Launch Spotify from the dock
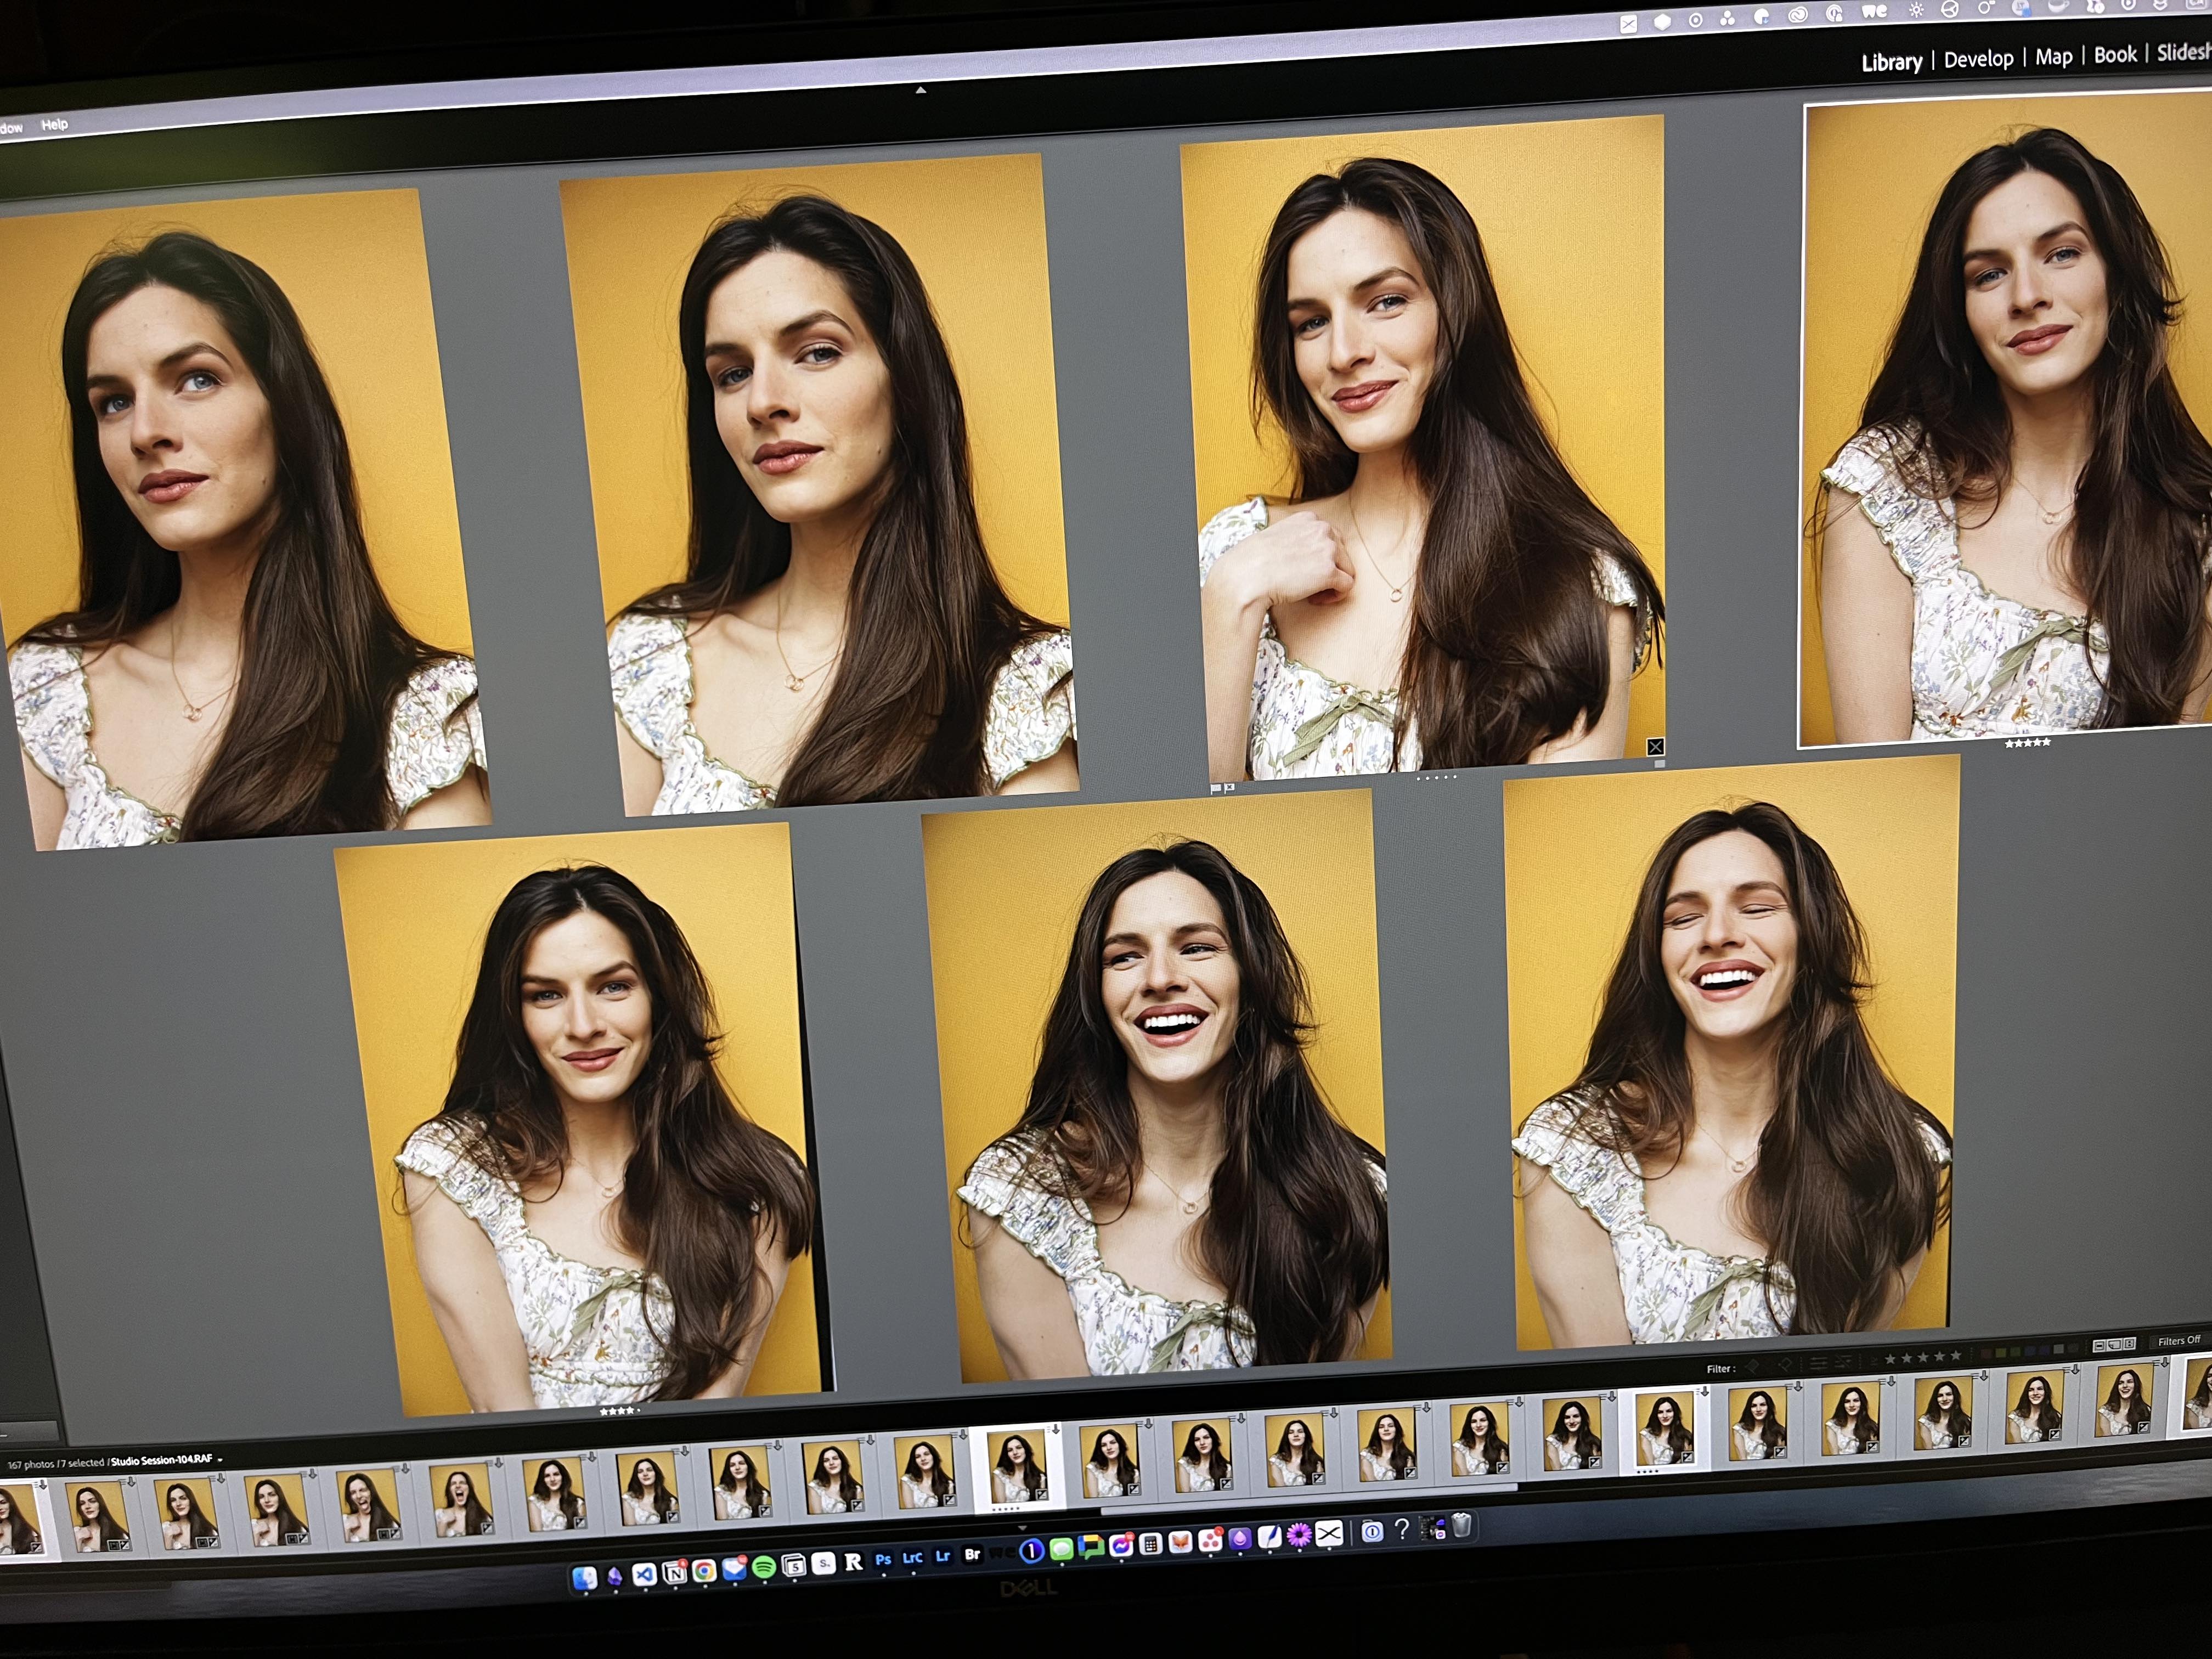The image size is (2212, 1659). (x=763, y=1567)
